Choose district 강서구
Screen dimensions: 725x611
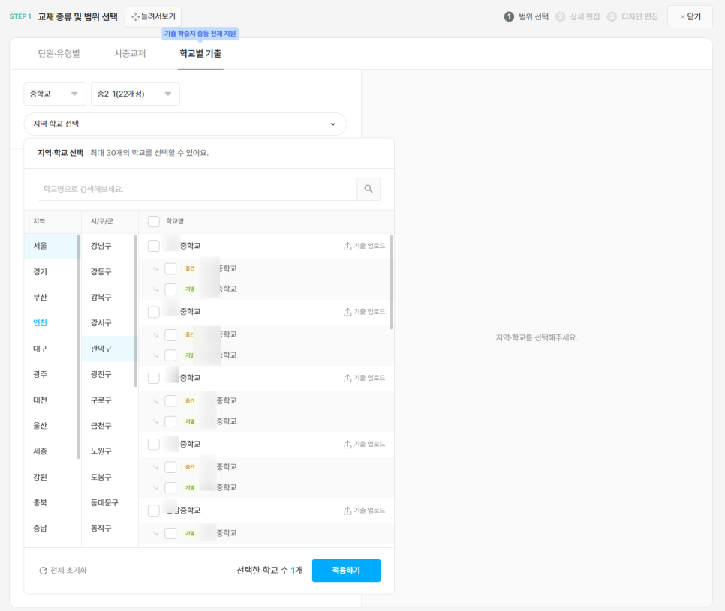[x=108, y=323]
